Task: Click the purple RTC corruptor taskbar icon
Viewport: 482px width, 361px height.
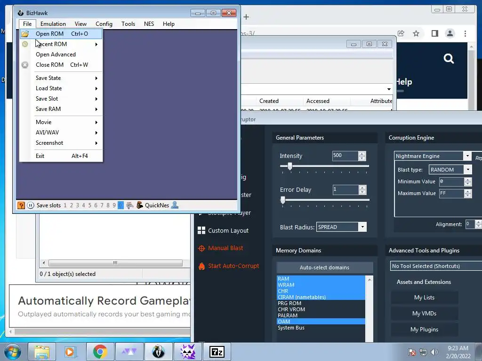Action: 188,352
